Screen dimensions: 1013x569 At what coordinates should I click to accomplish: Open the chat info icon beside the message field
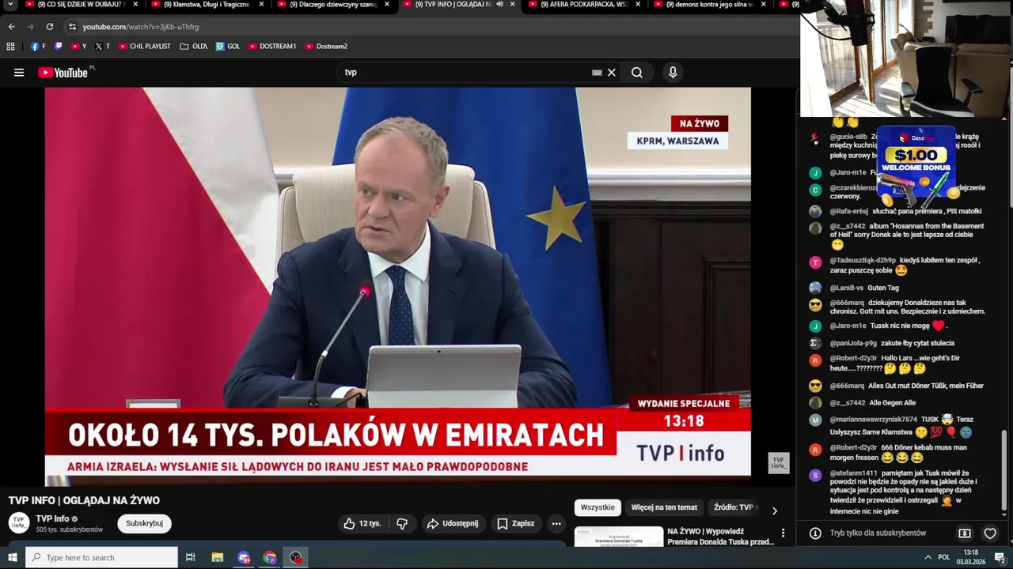(x=815, y=533)
